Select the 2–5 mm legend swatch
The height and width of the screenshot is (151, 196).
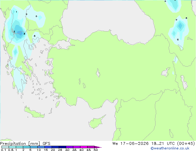point(27,147)
